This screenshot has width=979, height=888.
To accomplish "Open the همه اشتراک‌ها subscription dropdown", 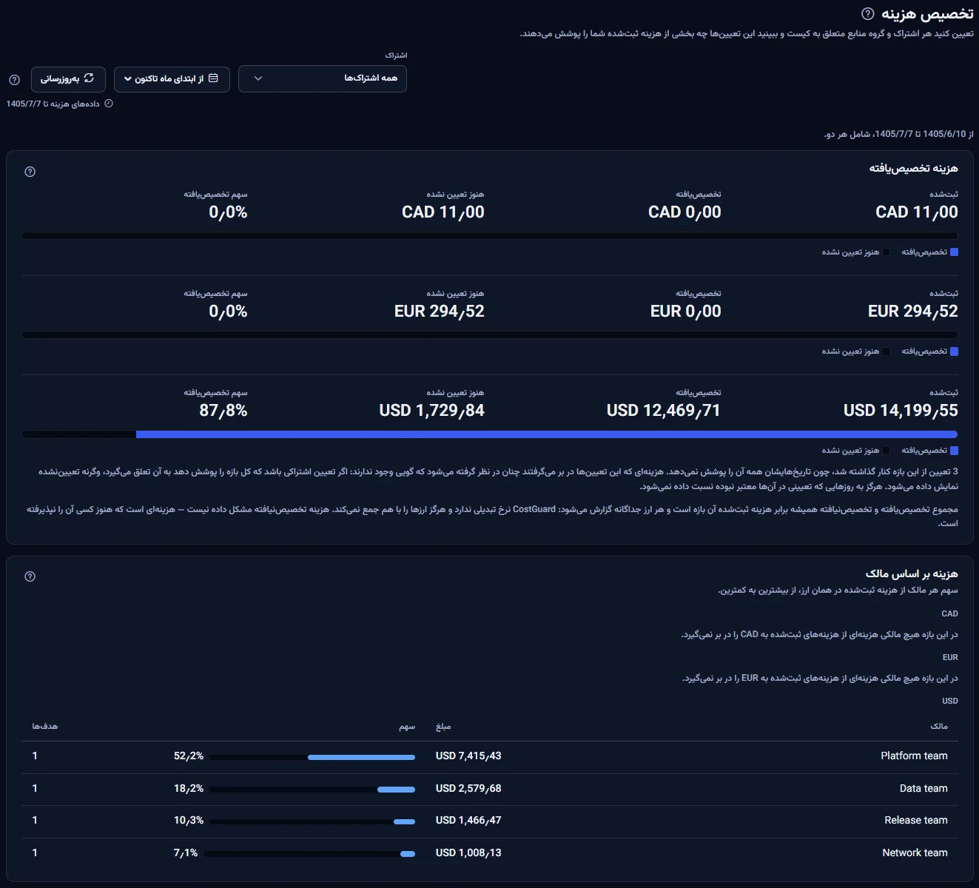I will pyautogui.click(x=323, y=78).
